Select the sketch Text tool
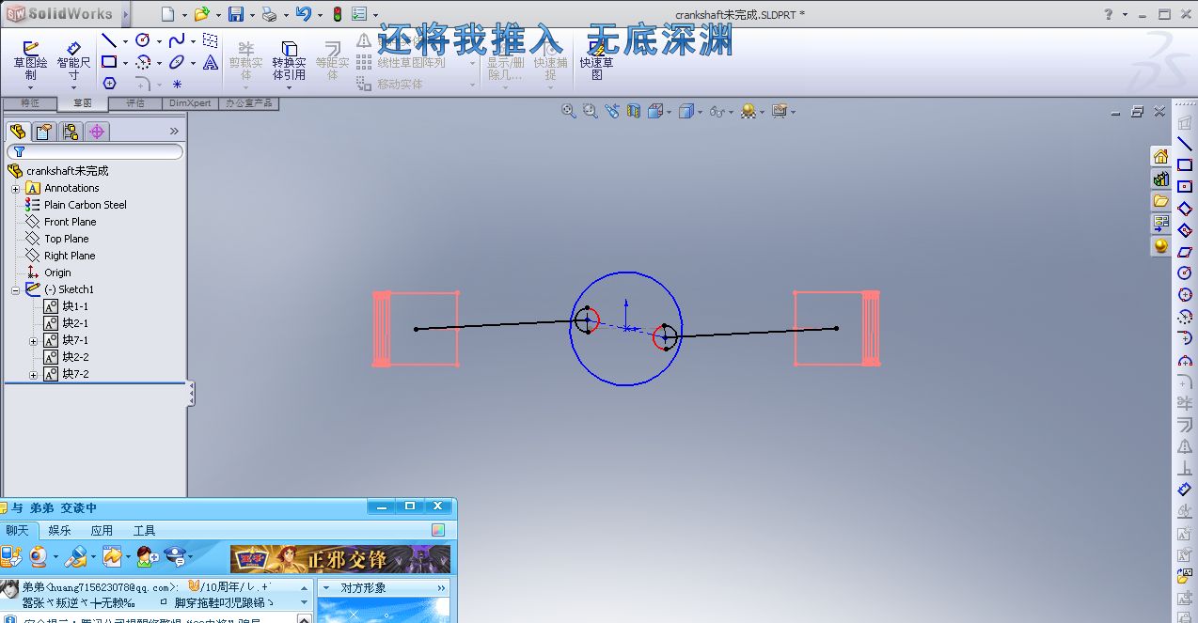 click(x=211, y=62)
